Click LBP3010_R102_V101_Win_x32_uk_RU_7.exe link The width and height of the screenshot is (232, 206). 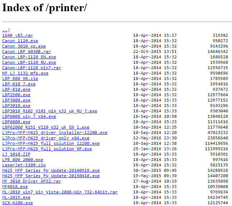click(50, 111)
